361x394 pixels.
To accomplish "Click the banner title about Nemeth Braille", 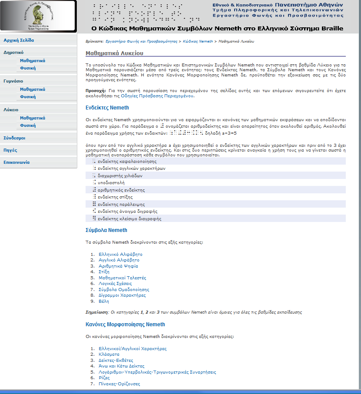I will coord(217,28).
